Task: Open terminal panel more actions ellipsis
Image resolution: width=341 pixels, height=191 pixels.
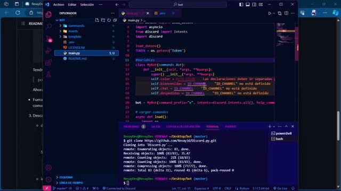Action: (x=280, y=126)
